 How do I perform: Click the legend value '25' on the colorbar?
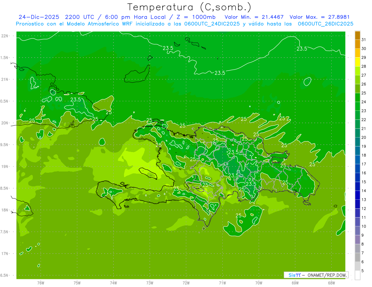364,93
